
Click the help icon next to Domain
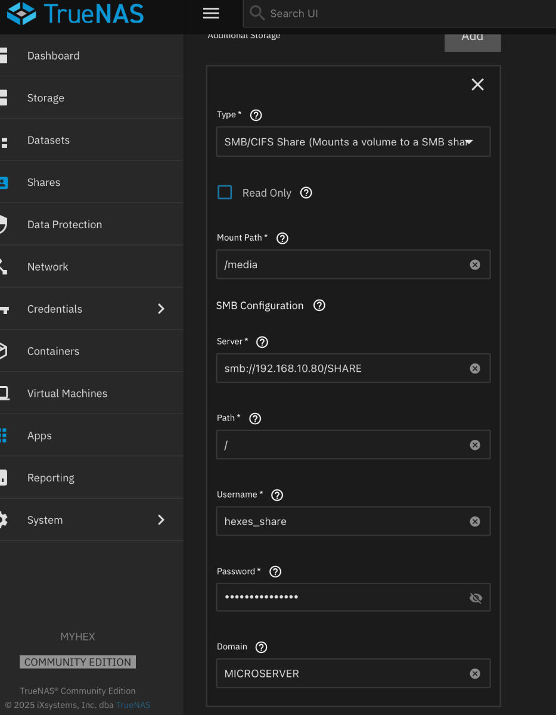click(x=261, y=647)
